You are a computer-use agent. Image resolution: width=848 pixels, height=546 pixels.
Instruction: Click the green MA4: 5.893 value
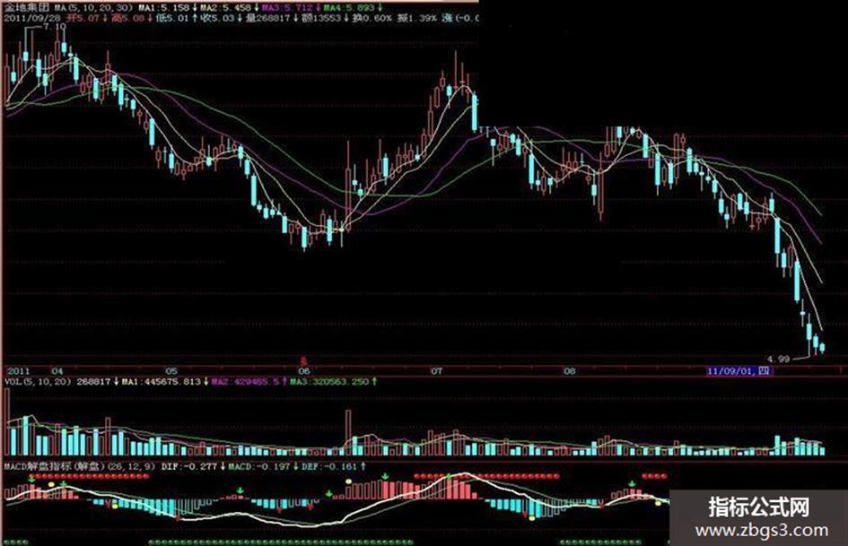point(349,7)
